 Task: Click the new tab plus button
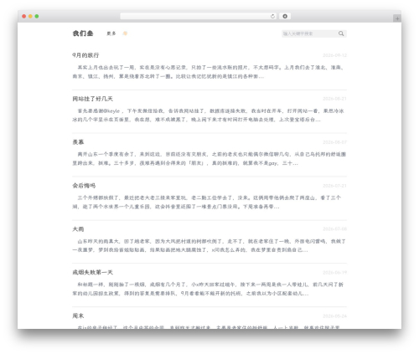coord(397,18)
